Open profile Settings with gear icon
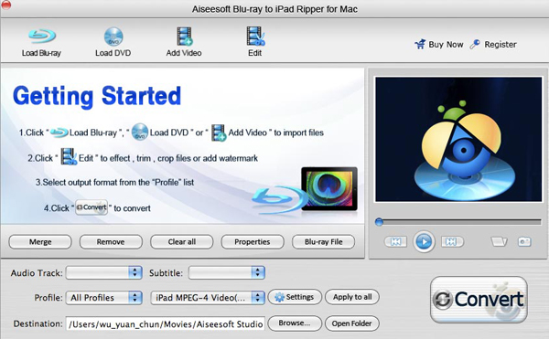Screen dimensions: 549x339 (295, 297)
